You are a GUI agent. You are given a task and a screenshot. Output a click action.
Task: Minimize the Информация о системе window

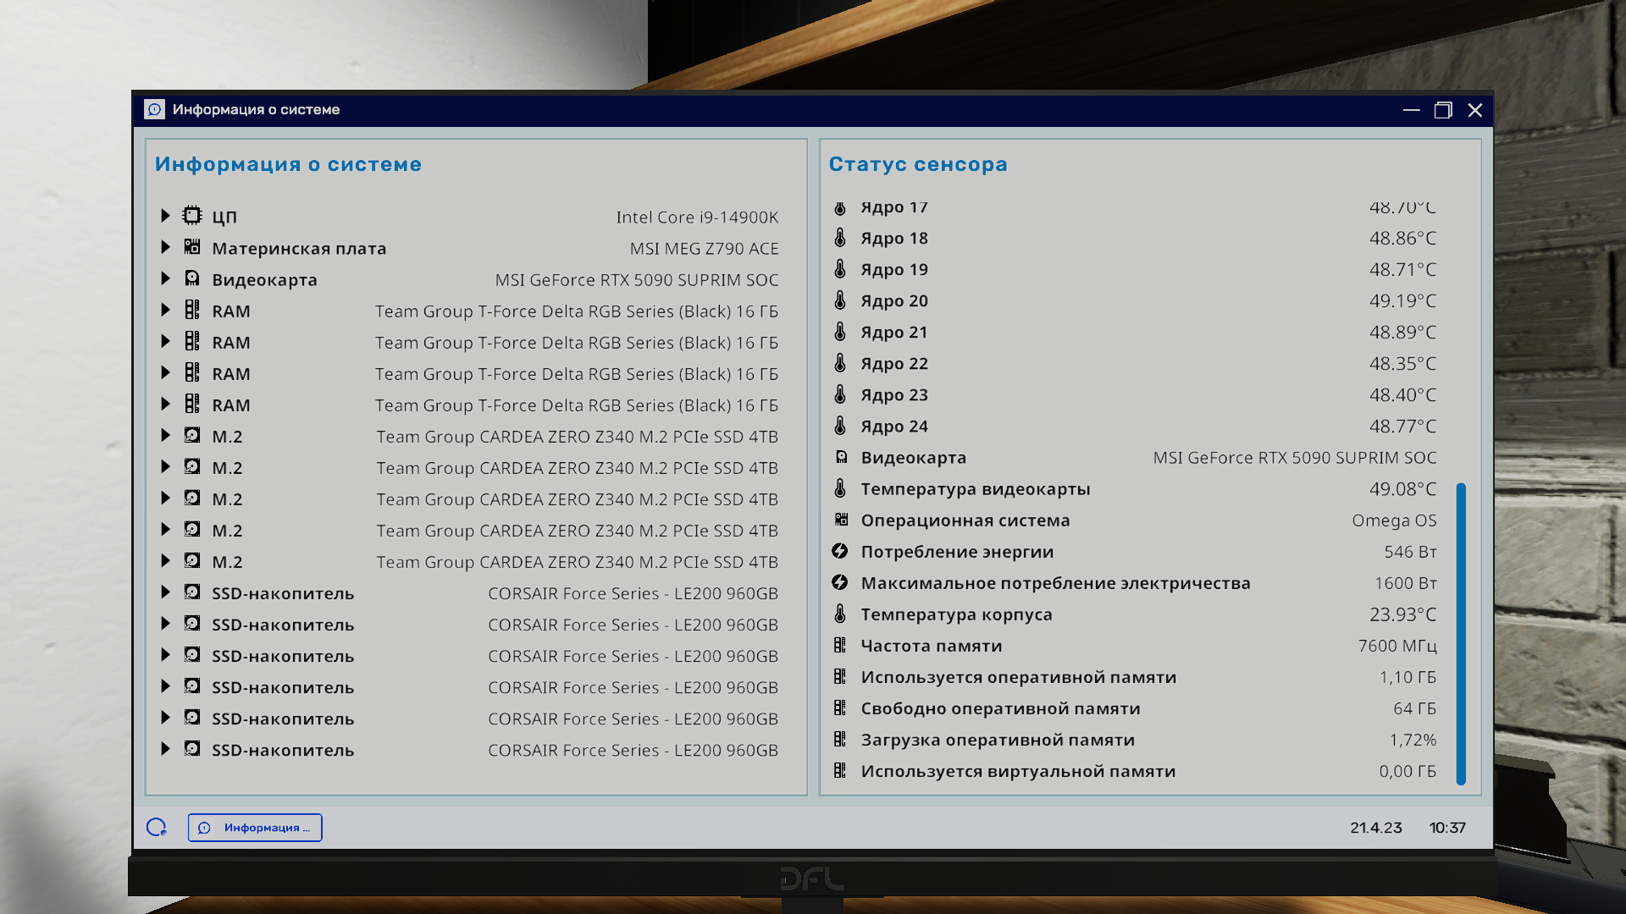1411,110
